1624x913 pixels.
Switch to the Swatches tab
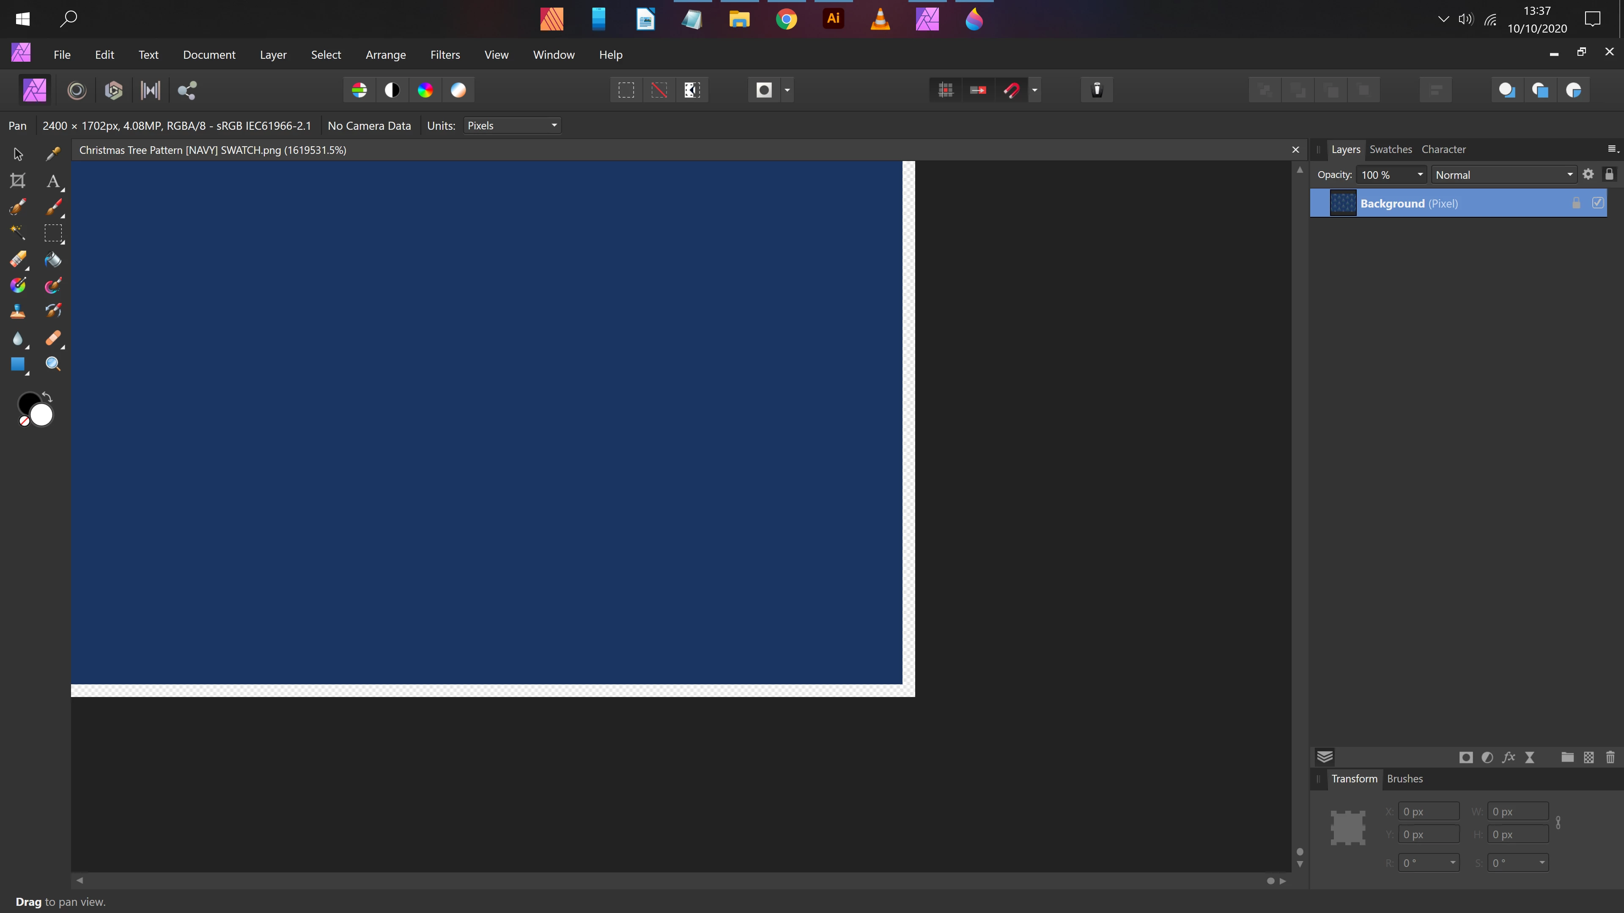1390,149
